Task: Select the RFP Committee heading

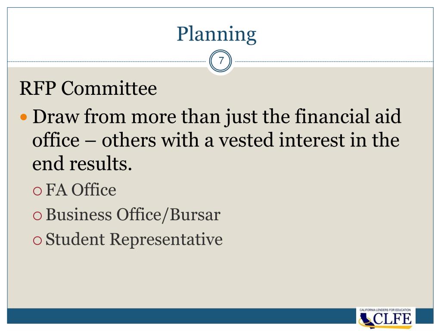Action: pos(88,88)
